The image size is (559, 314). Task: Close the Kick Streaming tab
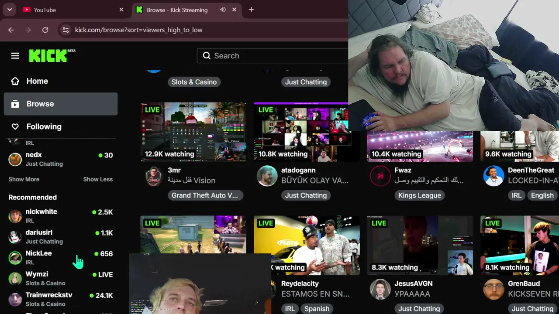[x=235, y=10]
